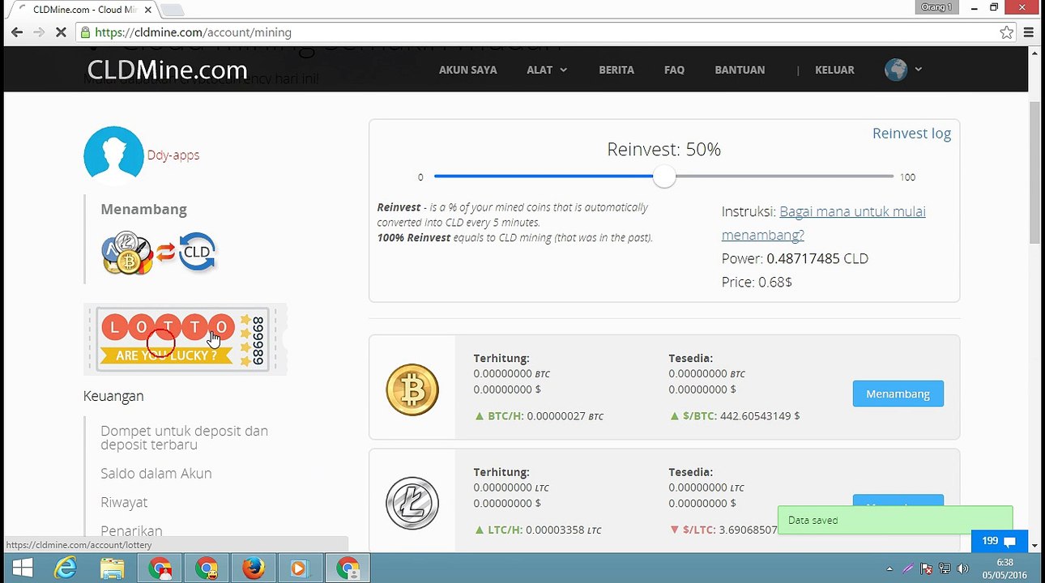The image size is (1045, 583).
Task: Click the globe language icon
Action: [x=896, y=70]
